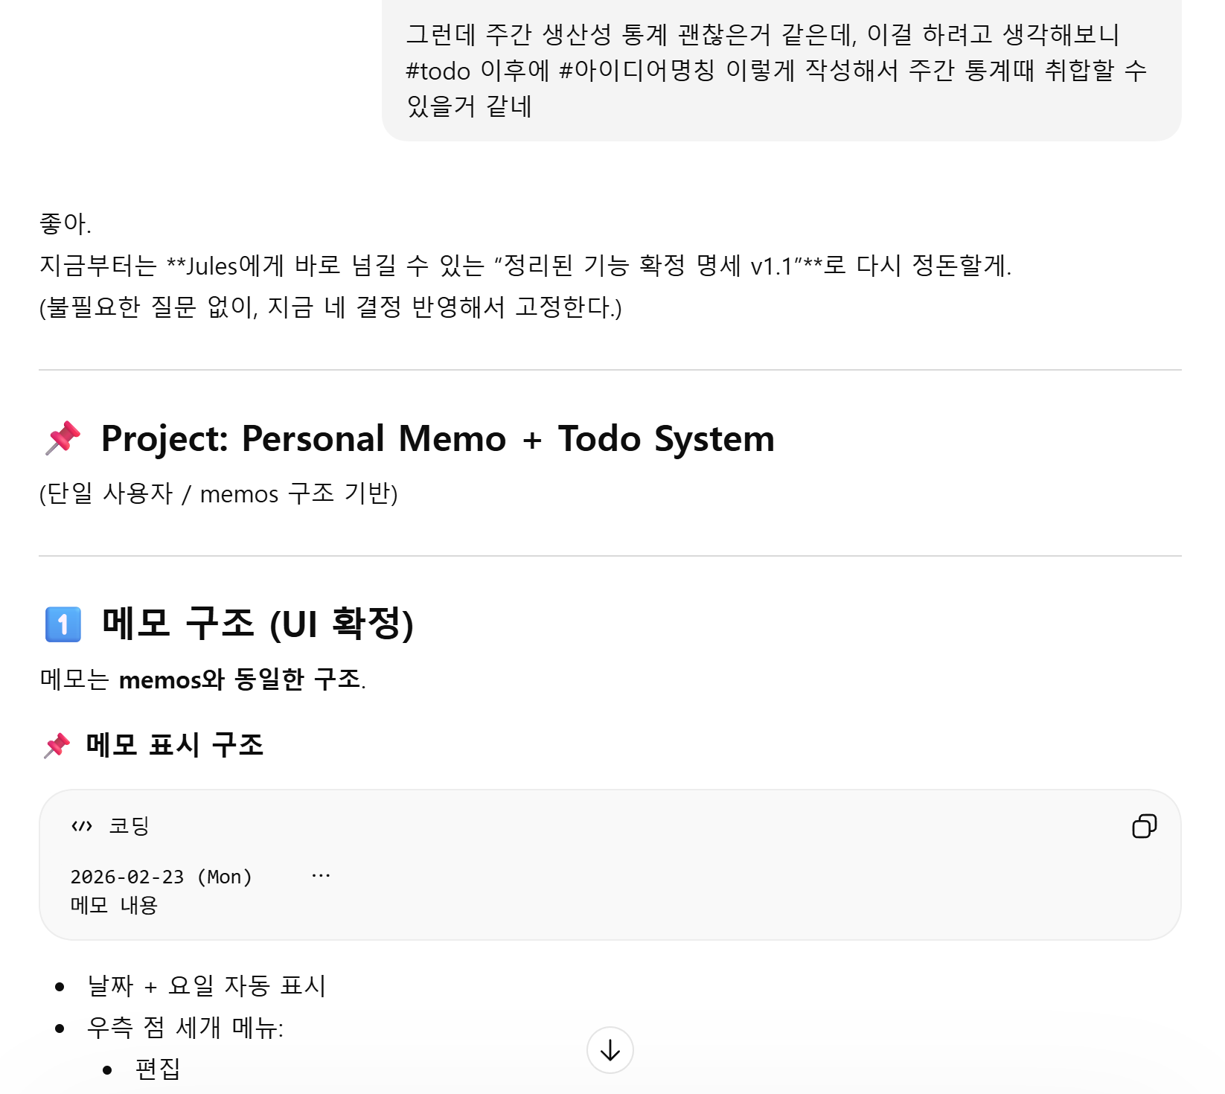Click the code brackets icon beside 코딩
The height and width of the screenshot is (1094, 1225).
click(x=82, y=826)
